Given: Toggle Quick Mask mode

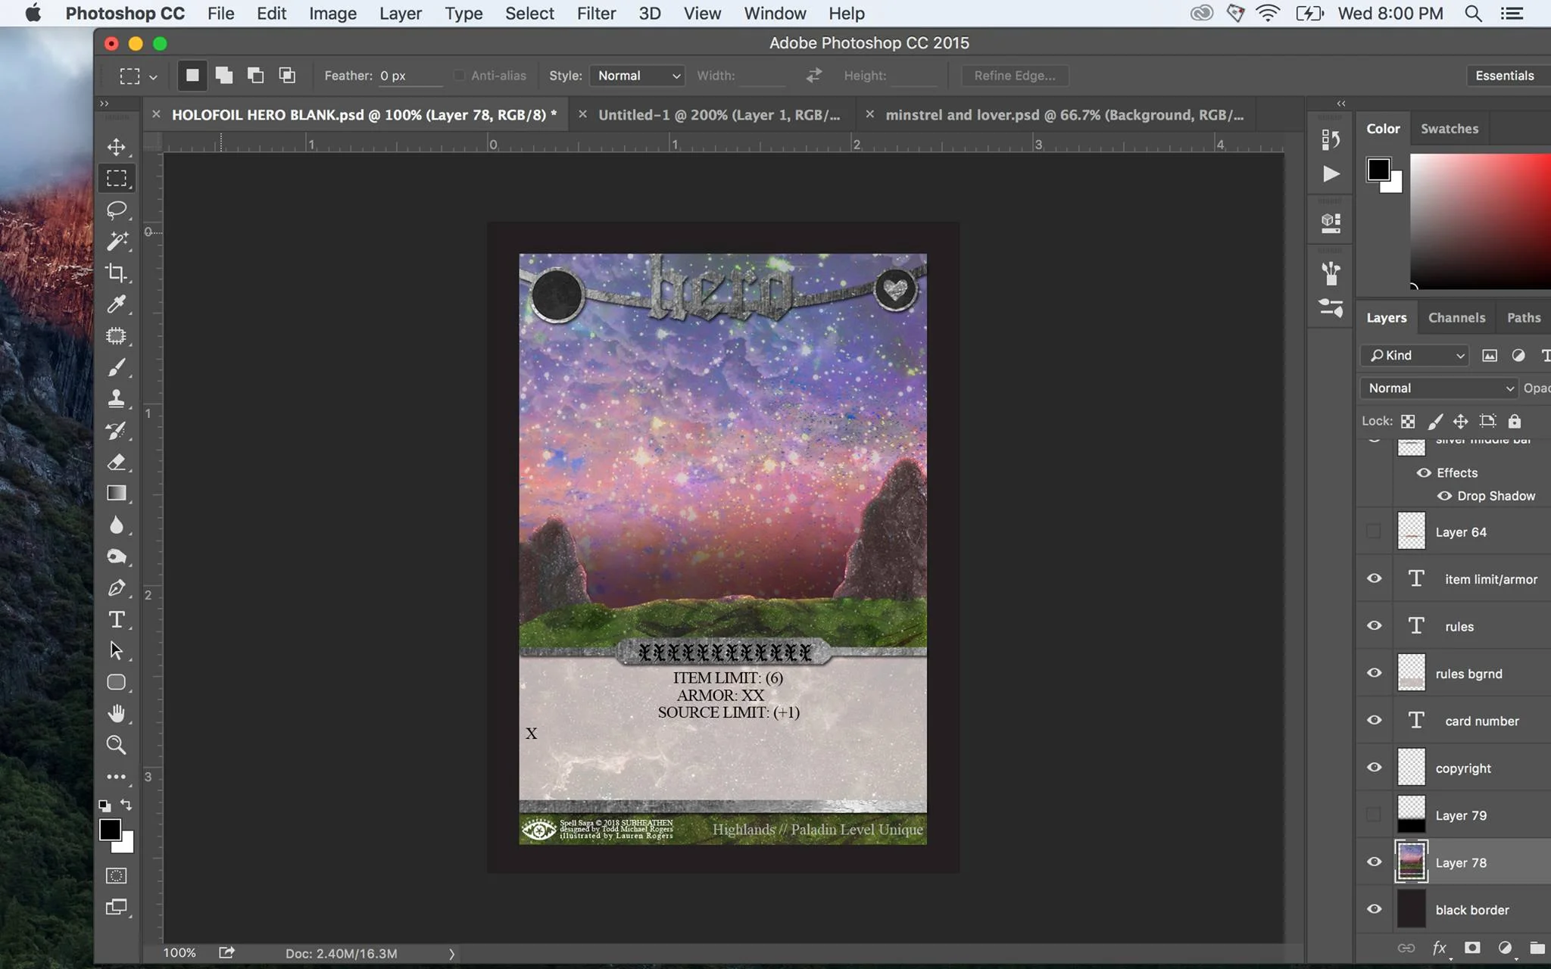Looking at the screenshot, I should tap(116, 876).
